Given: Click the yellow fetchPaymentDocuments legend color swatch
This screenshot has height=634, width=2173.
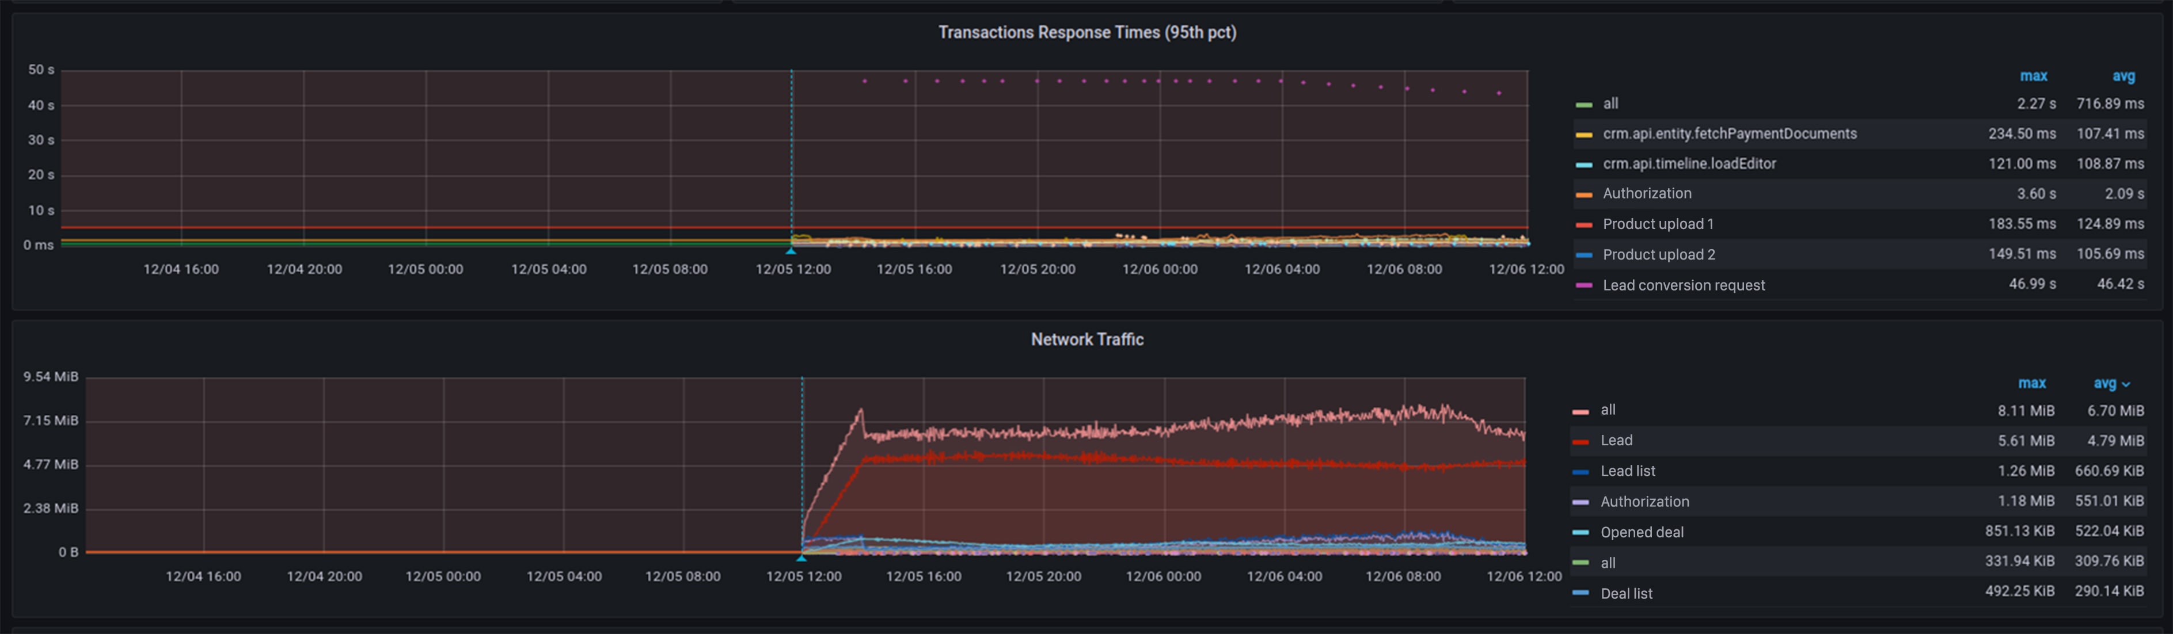Looking at the screenshot, I should point(1583,135).
